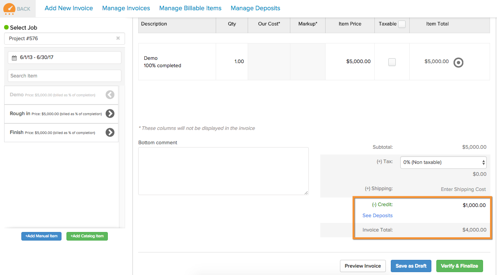Screen dimensions: 497x275
Task: Click into the Bottom comment text area
Action: (x=223, y=171)
